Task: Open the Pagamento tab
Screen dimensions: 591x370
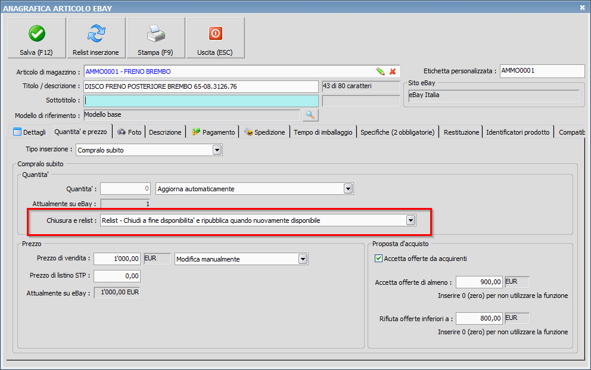Action: tap(213, 132)
